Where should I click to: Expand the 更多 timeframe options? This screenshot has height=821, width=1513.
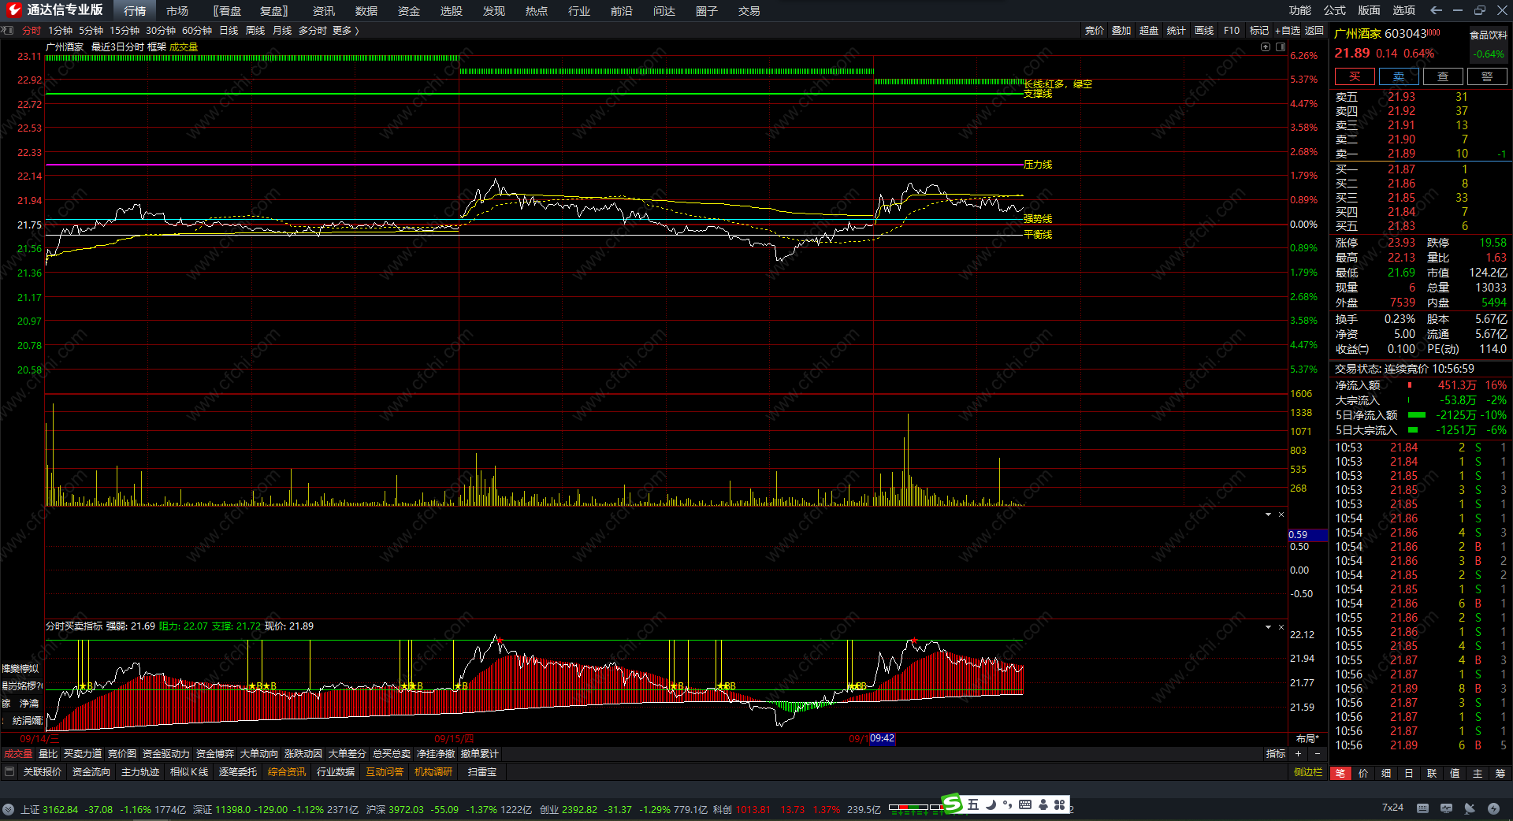click(x=345, y=31)
